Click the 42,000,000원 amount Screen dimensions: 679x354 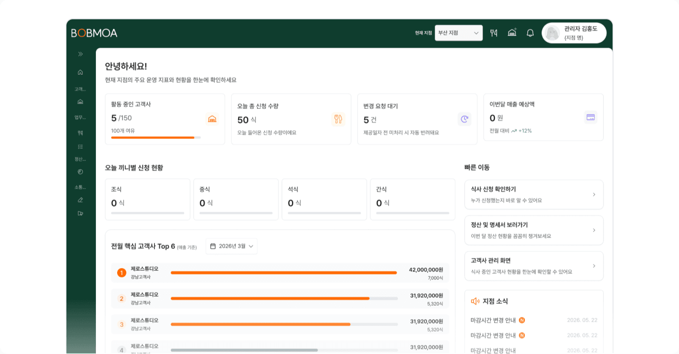(426, 270)
